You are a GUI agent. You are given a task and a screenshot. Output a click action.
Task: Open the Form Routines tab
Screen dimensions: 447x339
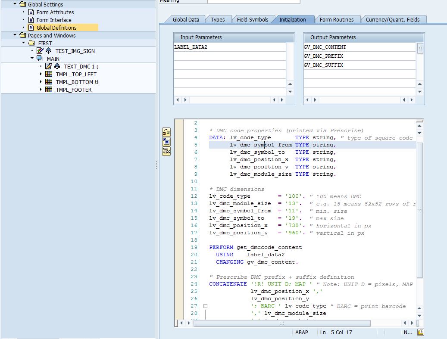pos(337,19)
